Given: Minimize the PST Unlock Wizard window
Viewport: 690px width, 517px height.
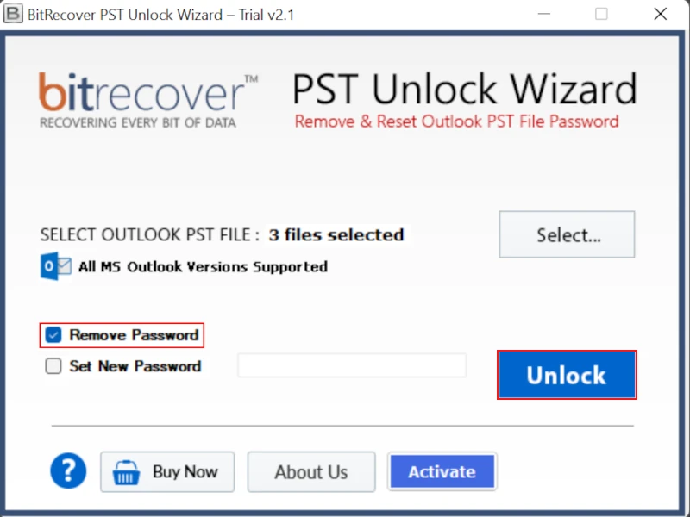Looking at the screenshot, I should pyautogui.click(x=544, y=14).
